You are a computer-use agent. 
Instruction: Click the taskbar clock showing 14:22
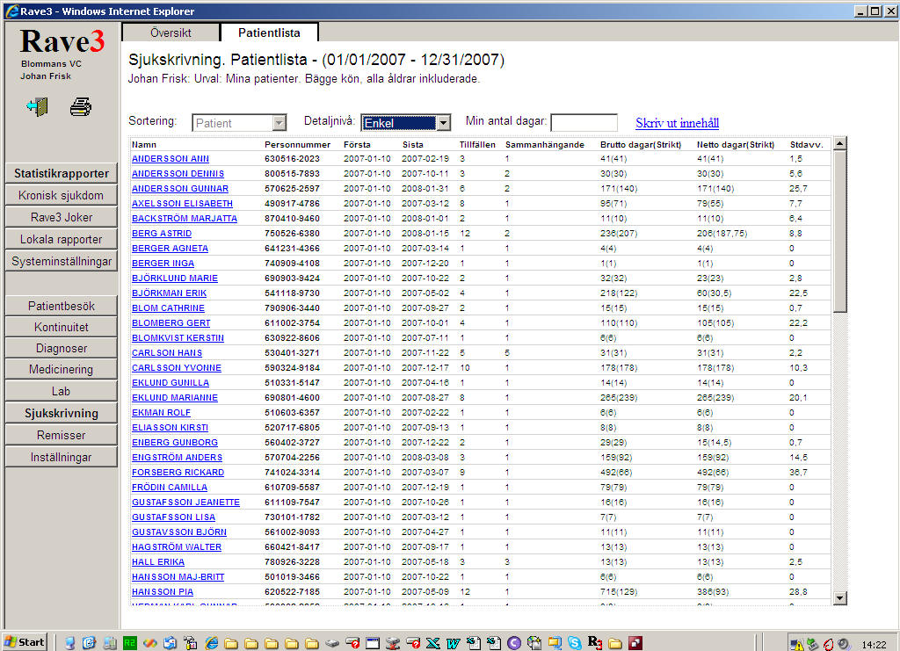[x=874, y=644]
